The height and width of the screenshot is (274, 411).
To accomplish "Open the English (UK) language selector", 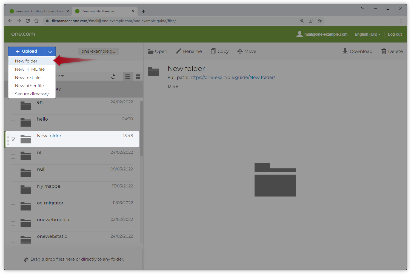I will point(367,34).
